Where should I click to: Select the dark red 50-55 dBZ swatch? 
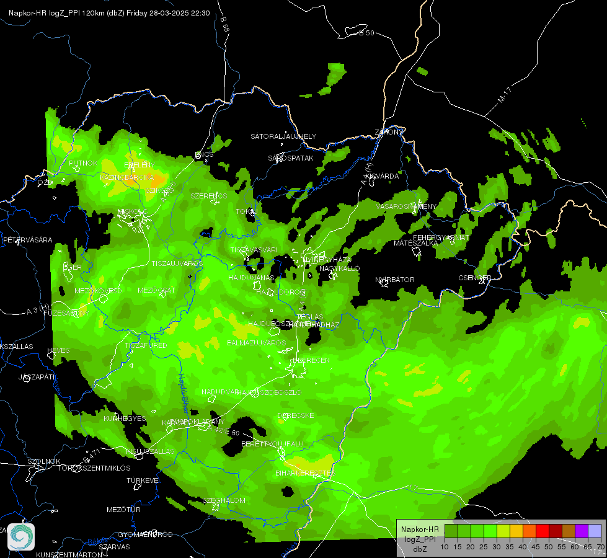pos(556,531)
